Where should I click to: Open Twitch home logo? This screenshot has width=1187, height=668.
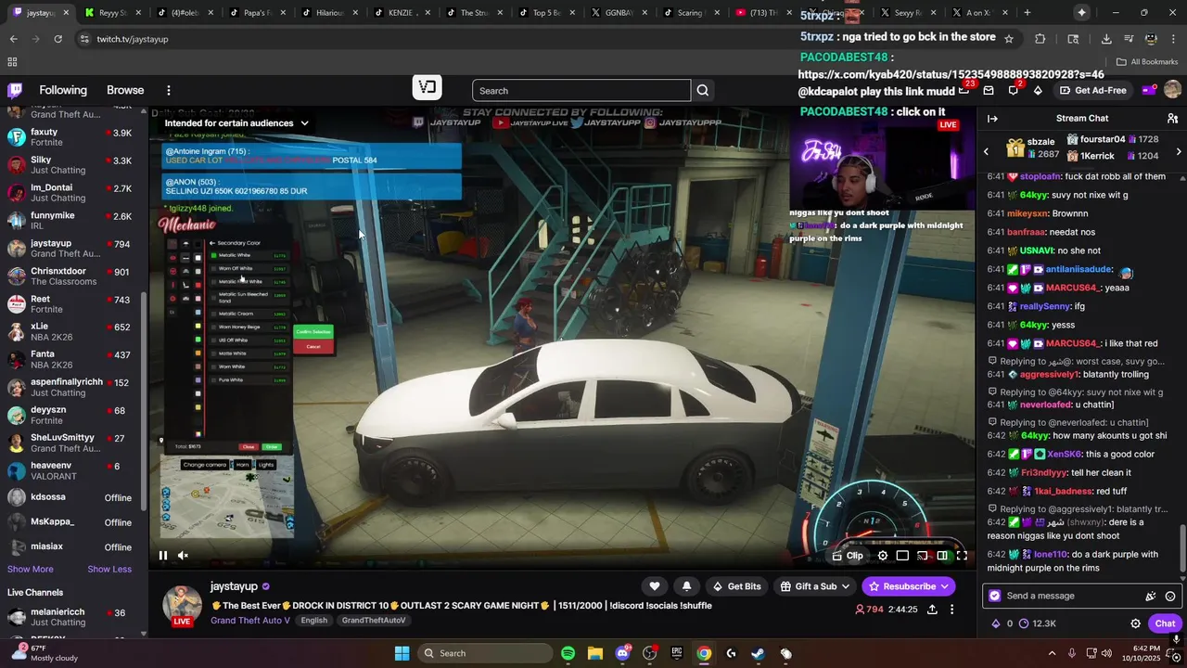tap(15, 90)
